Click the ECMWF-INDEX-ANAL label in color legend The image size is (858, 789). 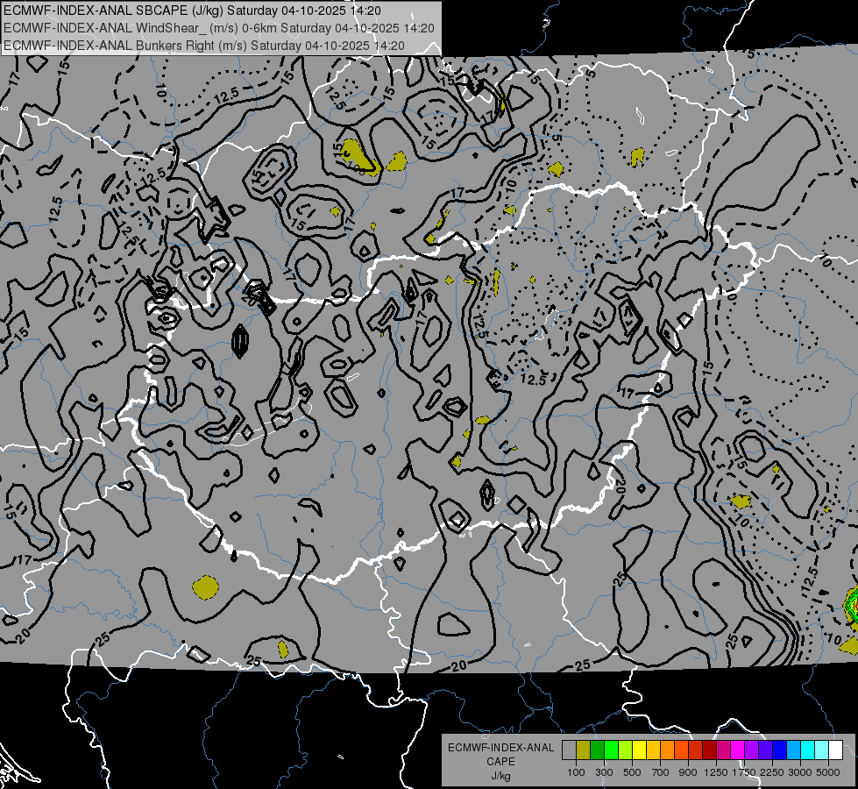[500, 748]
